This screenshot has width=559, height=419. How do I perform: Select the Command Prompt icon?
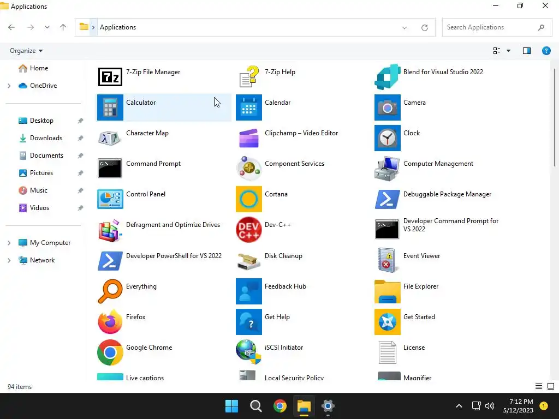click(110, 169)
